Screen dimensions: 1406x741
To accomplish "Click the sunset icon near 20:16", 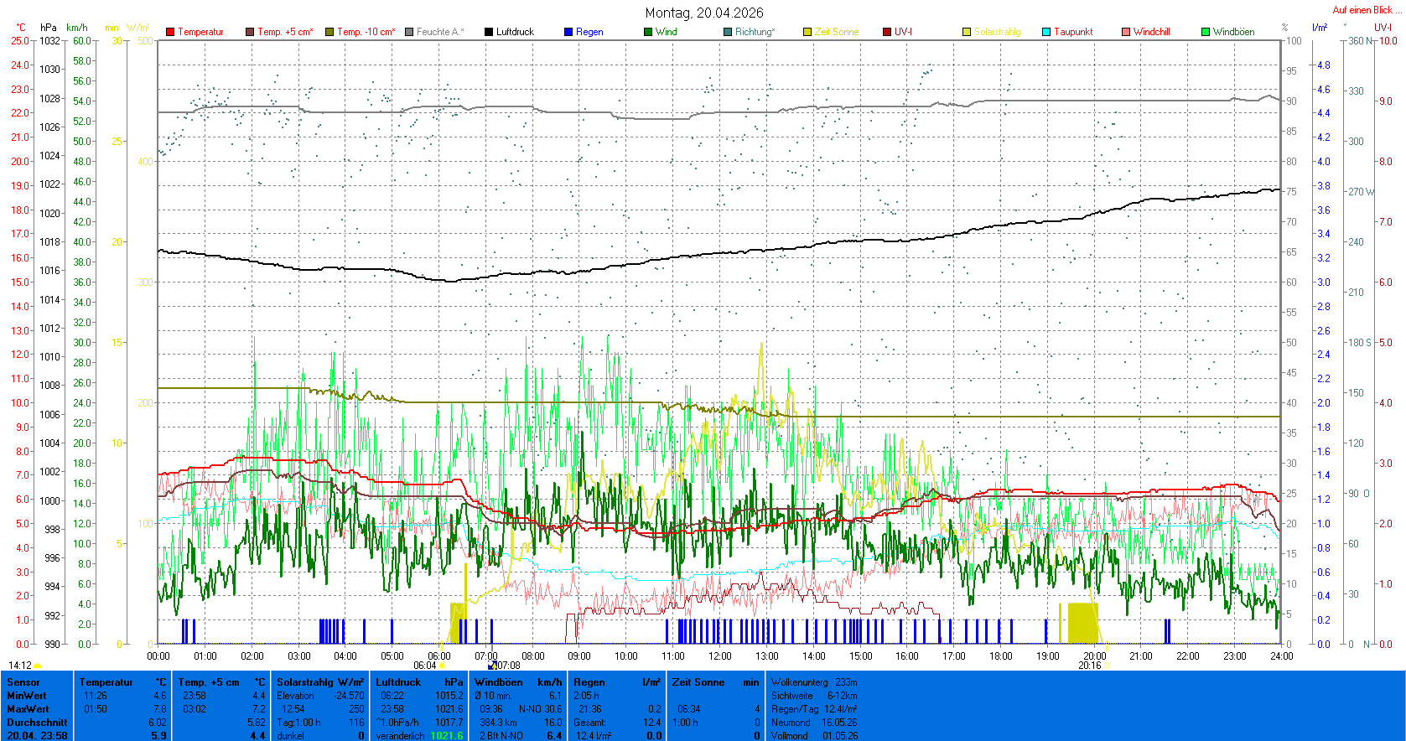I will [1107, 666].
